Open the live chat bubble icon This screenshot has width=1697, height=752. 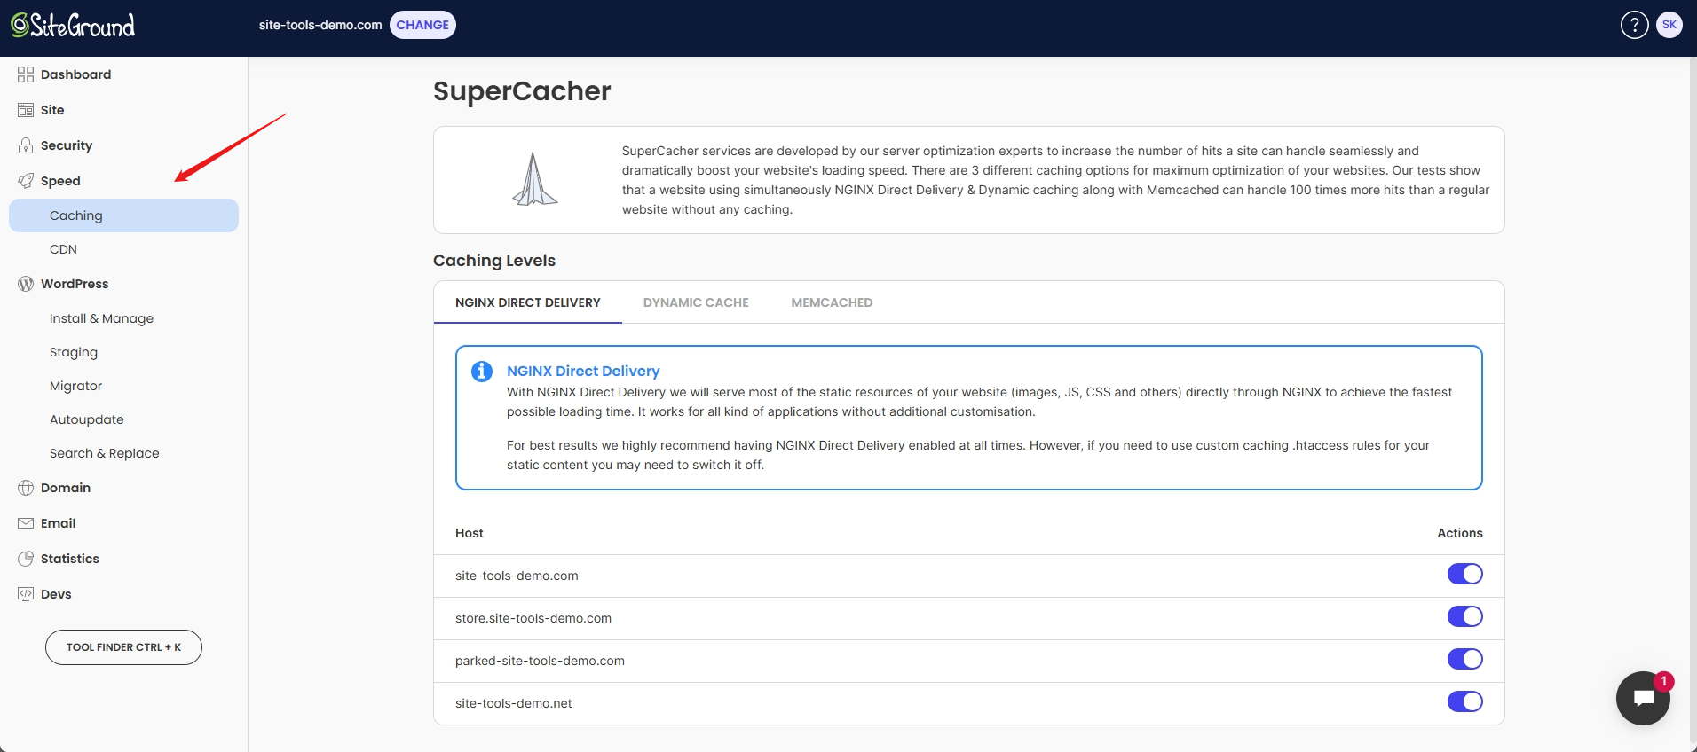tap(1644, 699)
